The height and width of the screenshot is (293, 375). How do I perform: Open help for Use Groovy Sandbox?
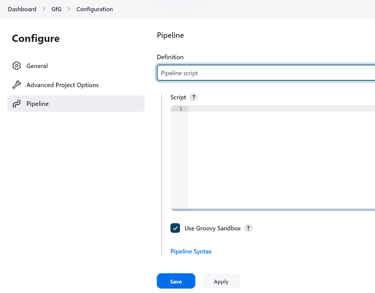[248, 228]
